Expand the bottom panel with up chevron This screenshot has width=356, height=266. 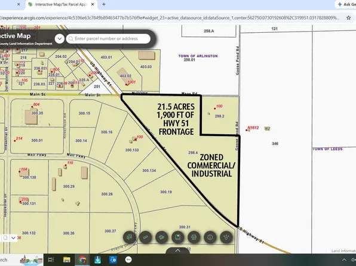[x=178, y=250]
